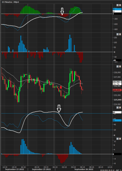Image resolution: width=122 pixels, height=171 pixels.
Task: Select the white arrow annotation in stochastic panel
Action: tap(59, 109)
